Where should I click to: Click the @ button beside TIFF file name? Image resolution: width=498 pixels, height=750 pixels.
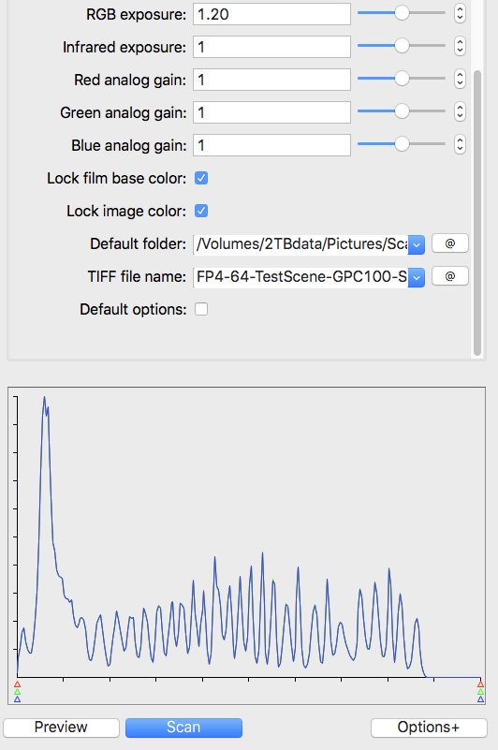pyautogui.click(x=449, y=276)
